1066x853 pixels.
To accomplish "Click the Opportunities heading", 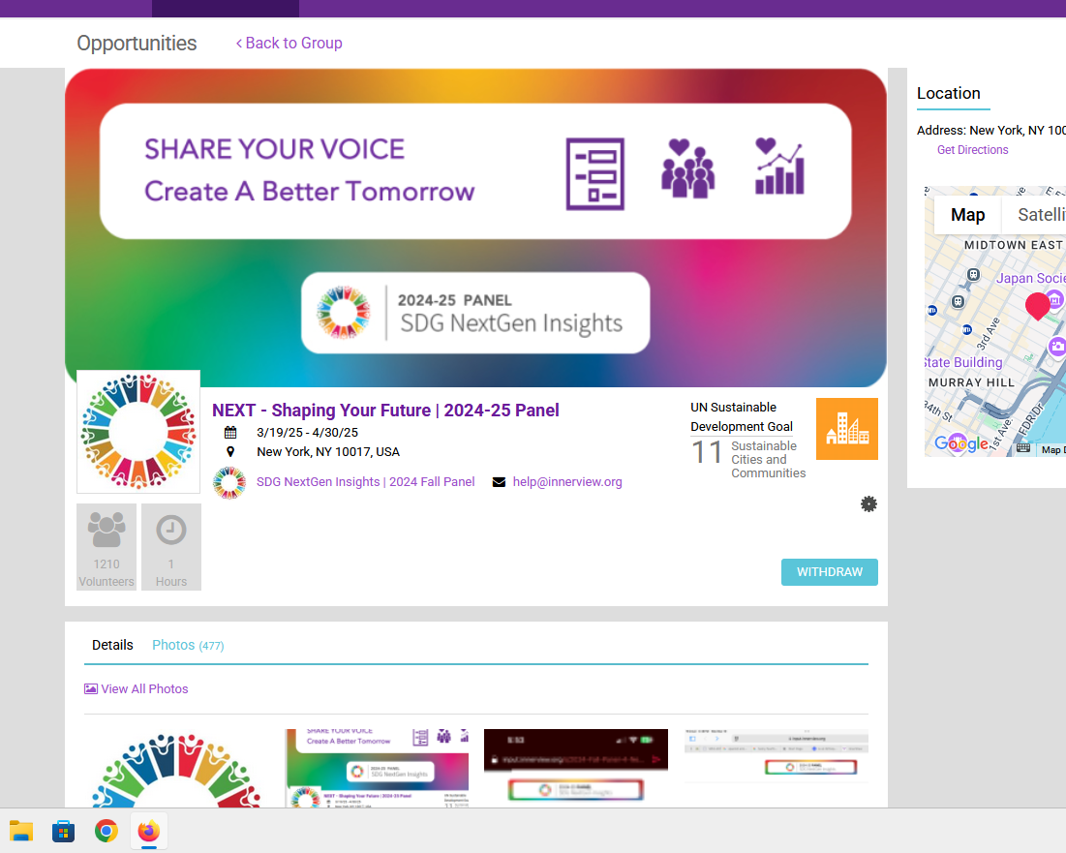I will [x=137, y=43].
